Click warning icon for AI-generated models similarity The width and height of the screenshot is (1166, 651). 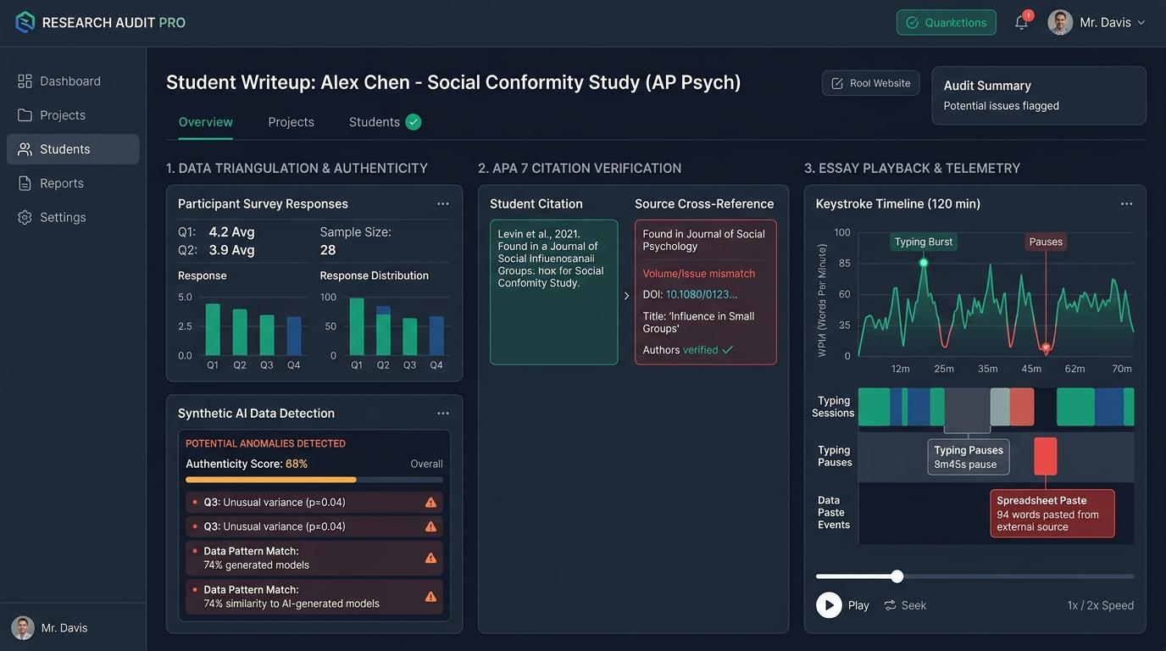tap(430, 597)
